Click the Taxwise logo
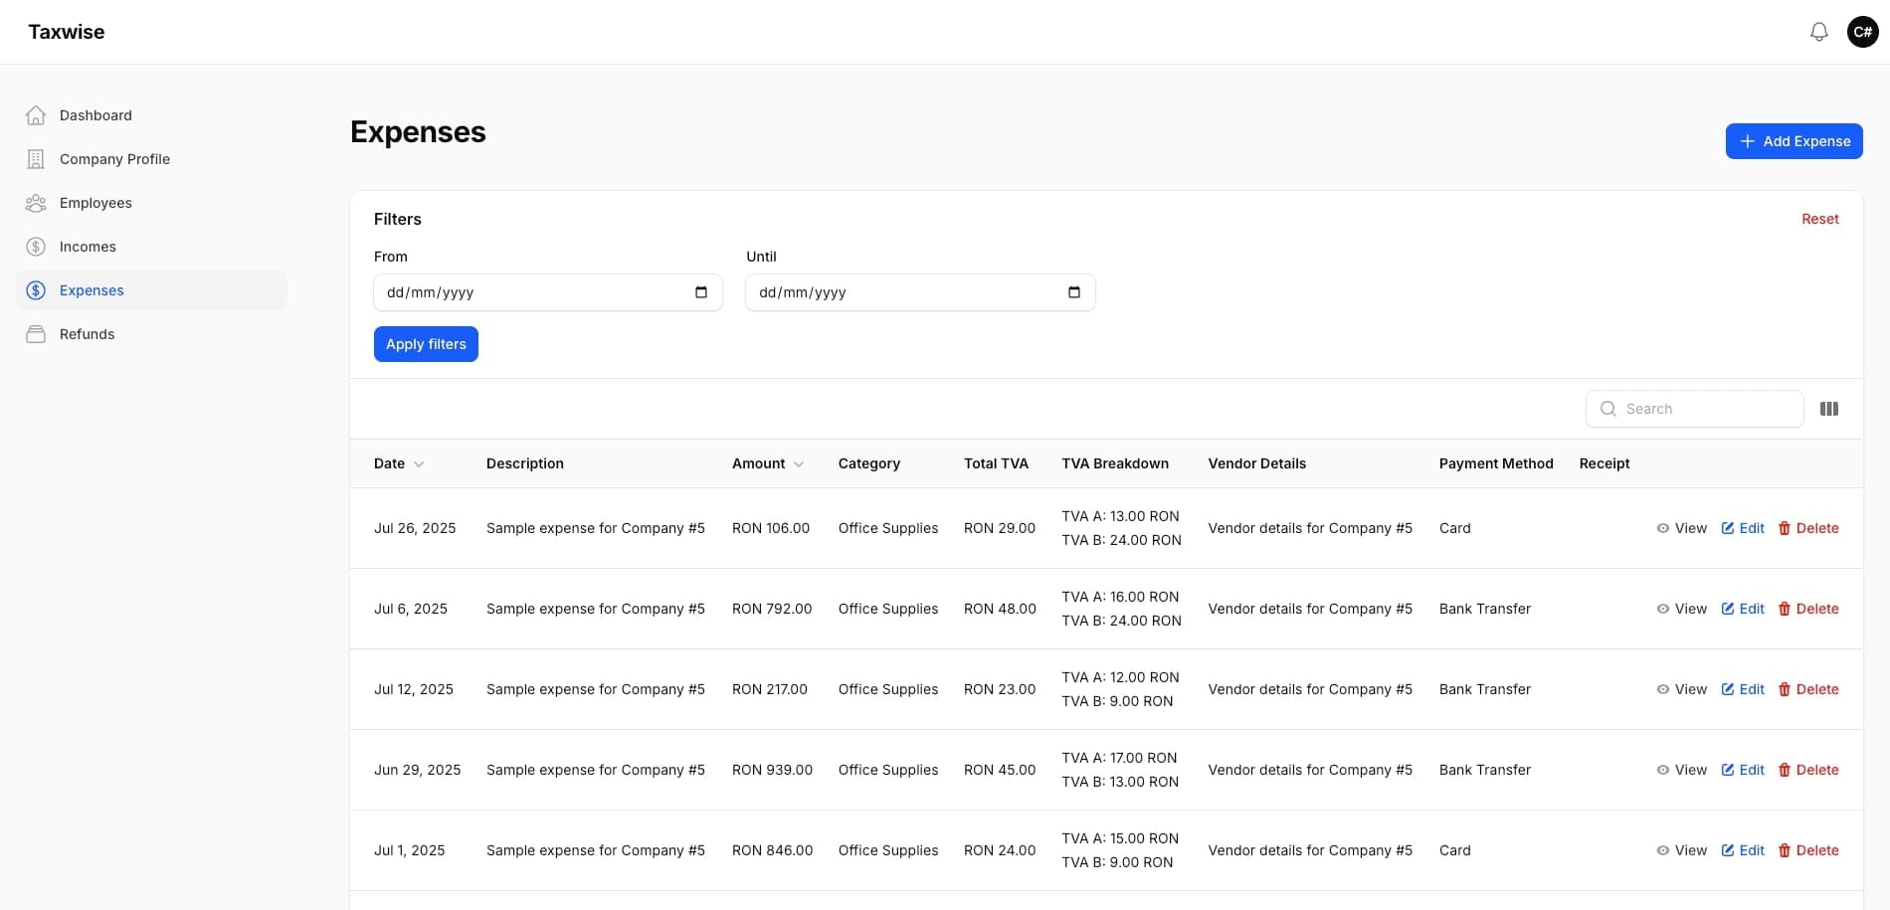1890x910 pixels. (x=67, y=32)
